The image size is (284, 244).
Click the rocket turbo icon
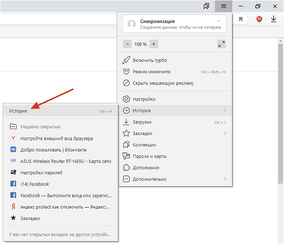[126, 60]
